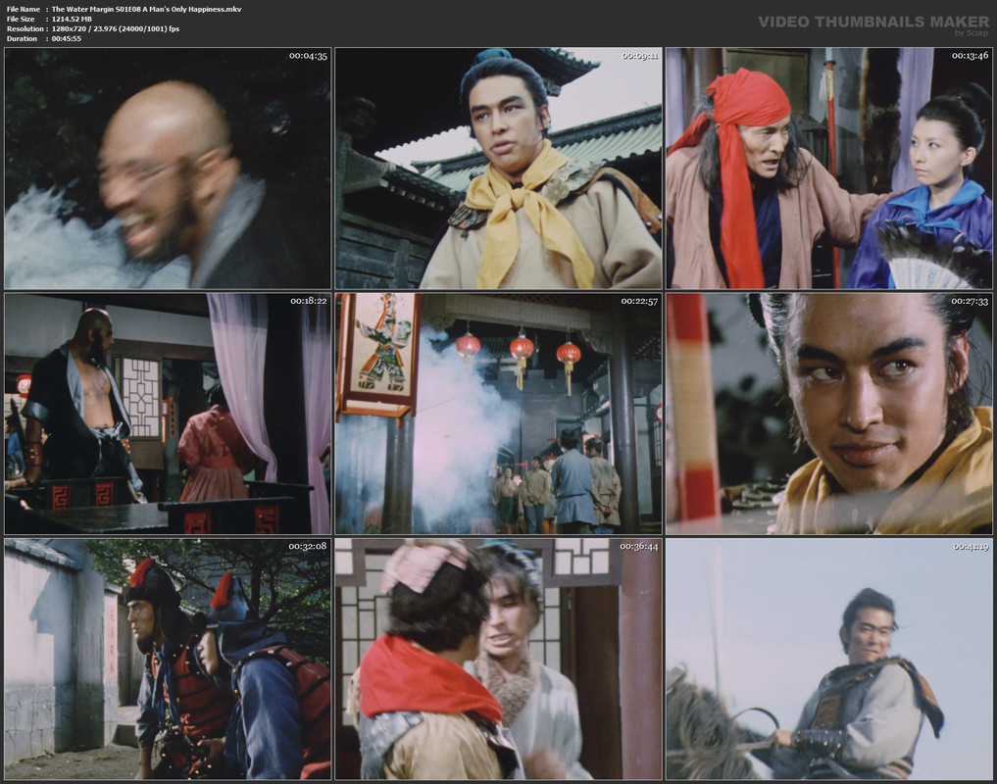Click the 00:36:44 timestamp overlay
This screenshot has width=997, height=784.
coord(639,546)
